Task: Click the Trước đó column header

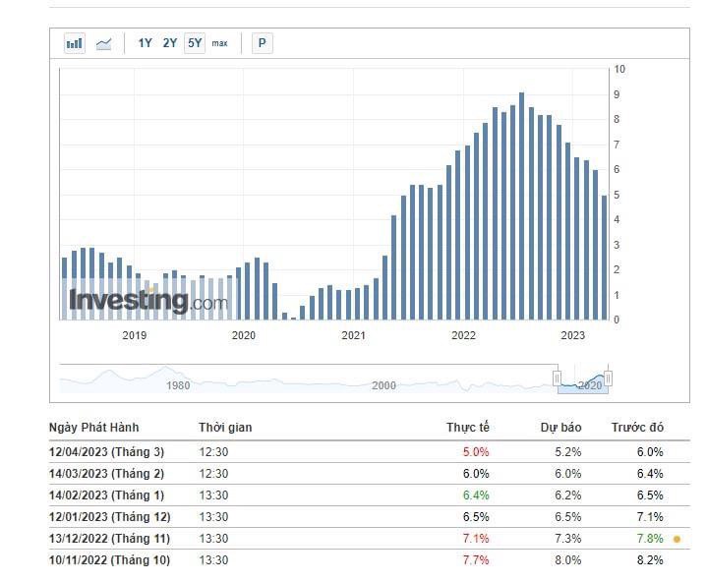Action: pyautogui.click(x=637, y=428)
